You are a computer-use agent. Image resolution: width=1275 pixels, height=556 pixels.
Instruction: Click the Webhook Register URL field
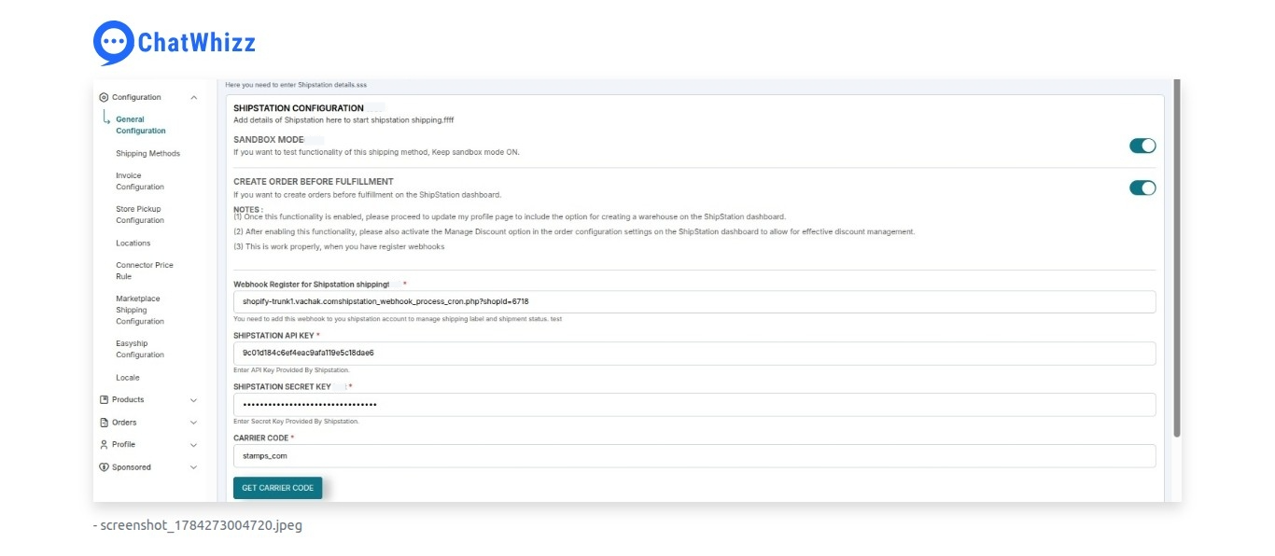tap(694, 301)
